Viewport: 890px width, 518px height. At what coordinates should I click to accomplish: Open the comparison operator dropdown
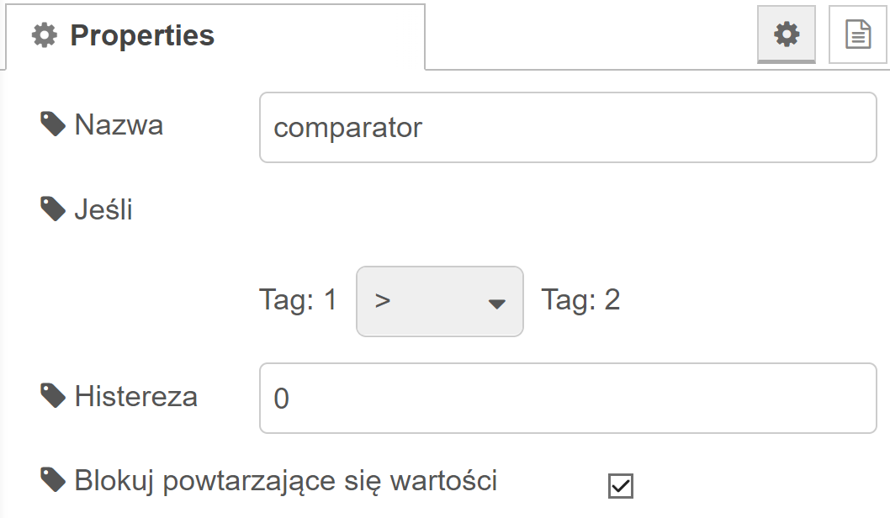440,301
